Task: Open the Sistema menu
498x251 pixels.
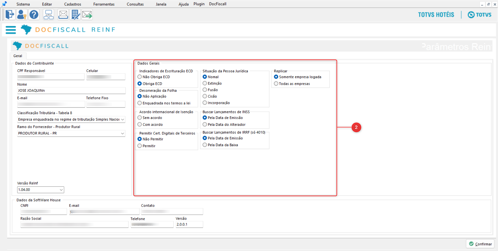Action: pyautogui.click(x=23, y=4)
